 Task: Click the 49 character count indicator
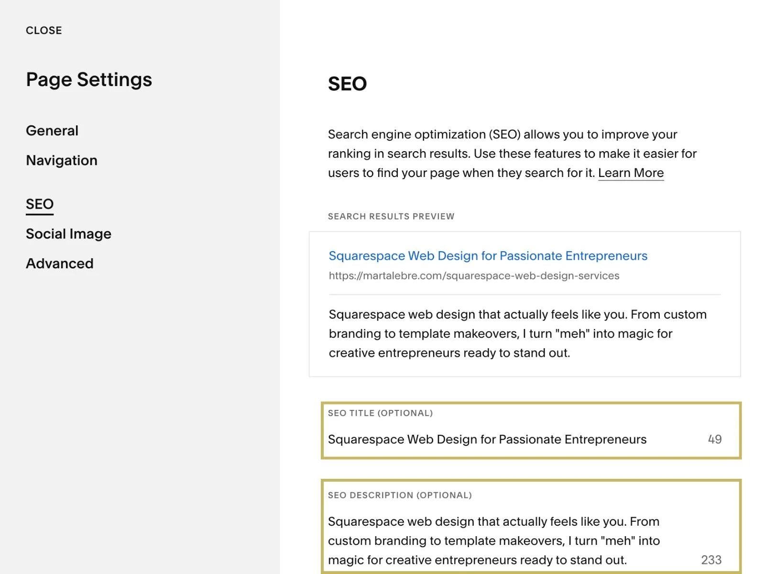coord(714,439)
